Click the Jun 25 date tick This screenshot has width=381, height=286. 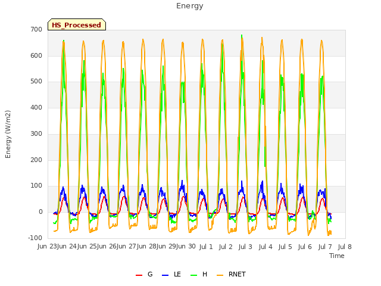click(86, 246)
